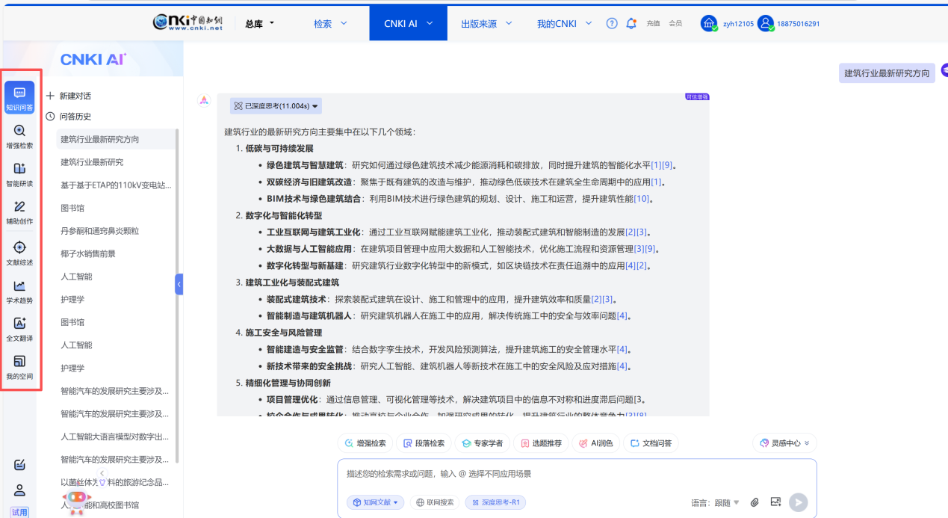Click the 文档问答 quick action chip

(x=651, y=443)
